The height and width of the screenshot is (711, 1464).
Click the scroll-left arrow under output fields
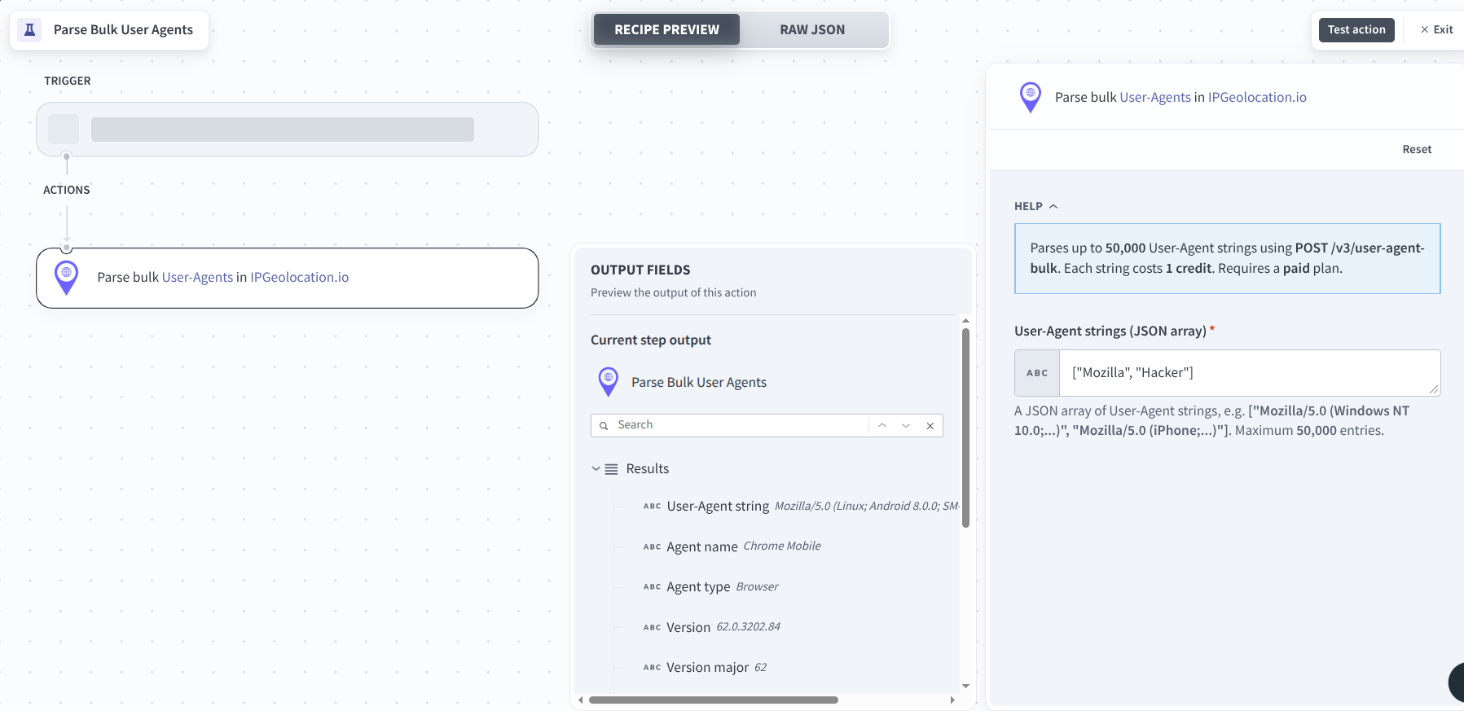point(581,700)
